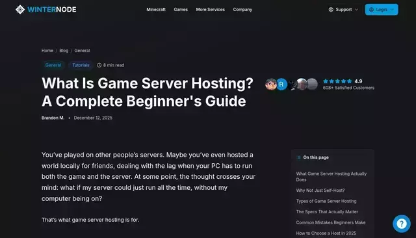Viewport: 416px width, 238px height.
Task: Select the Tutorials category tag
Action: tap(81, 65)
